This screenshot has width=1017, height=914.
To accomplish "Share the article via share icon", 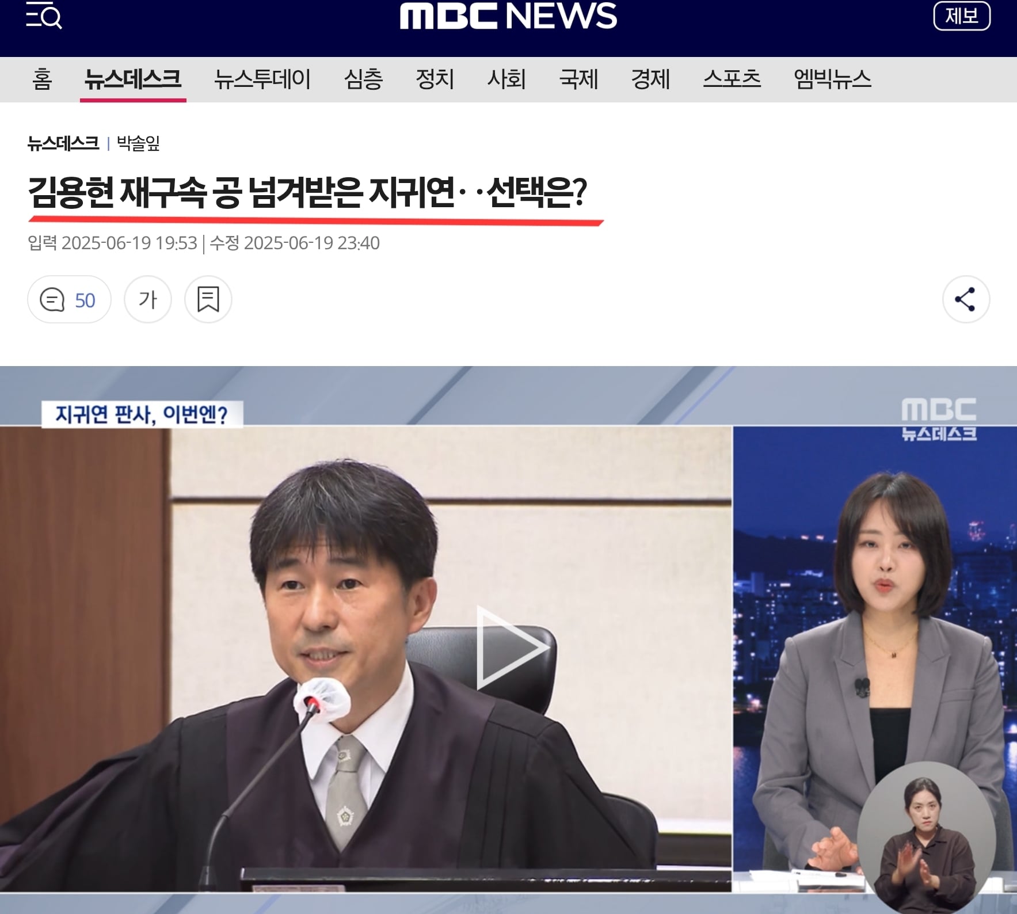I will (966, 299).
